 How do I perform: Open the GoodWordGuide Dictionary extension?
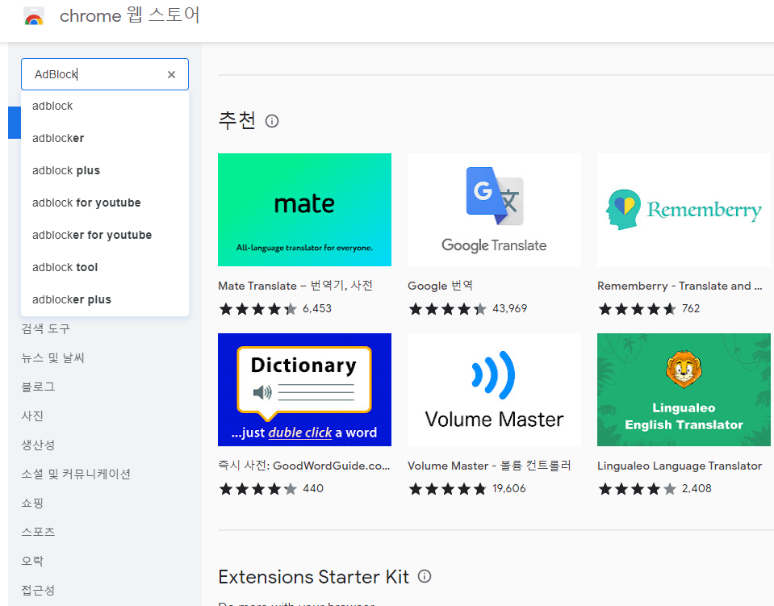[x=304, y=390]
